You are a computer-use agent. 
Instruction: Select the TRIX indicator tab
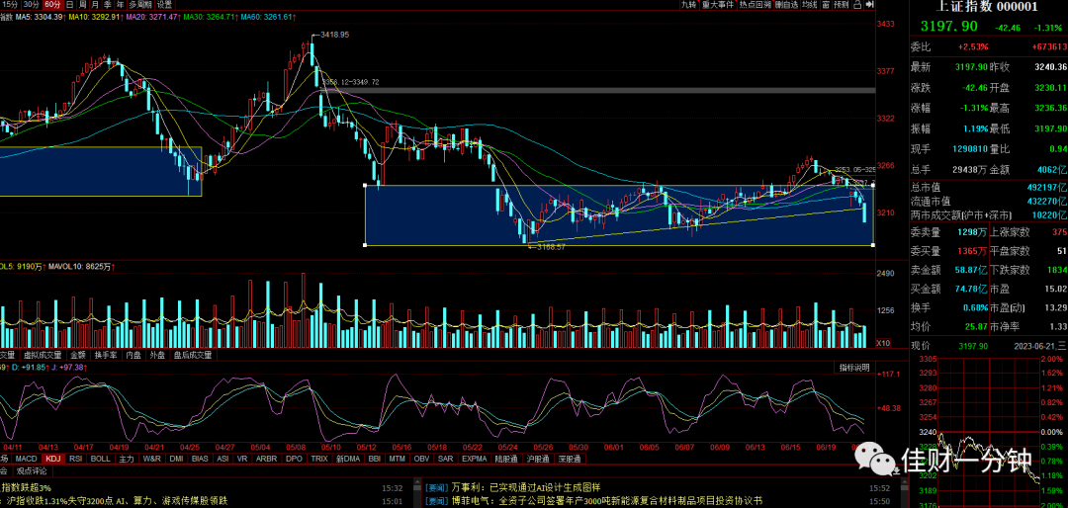point(319,459)
